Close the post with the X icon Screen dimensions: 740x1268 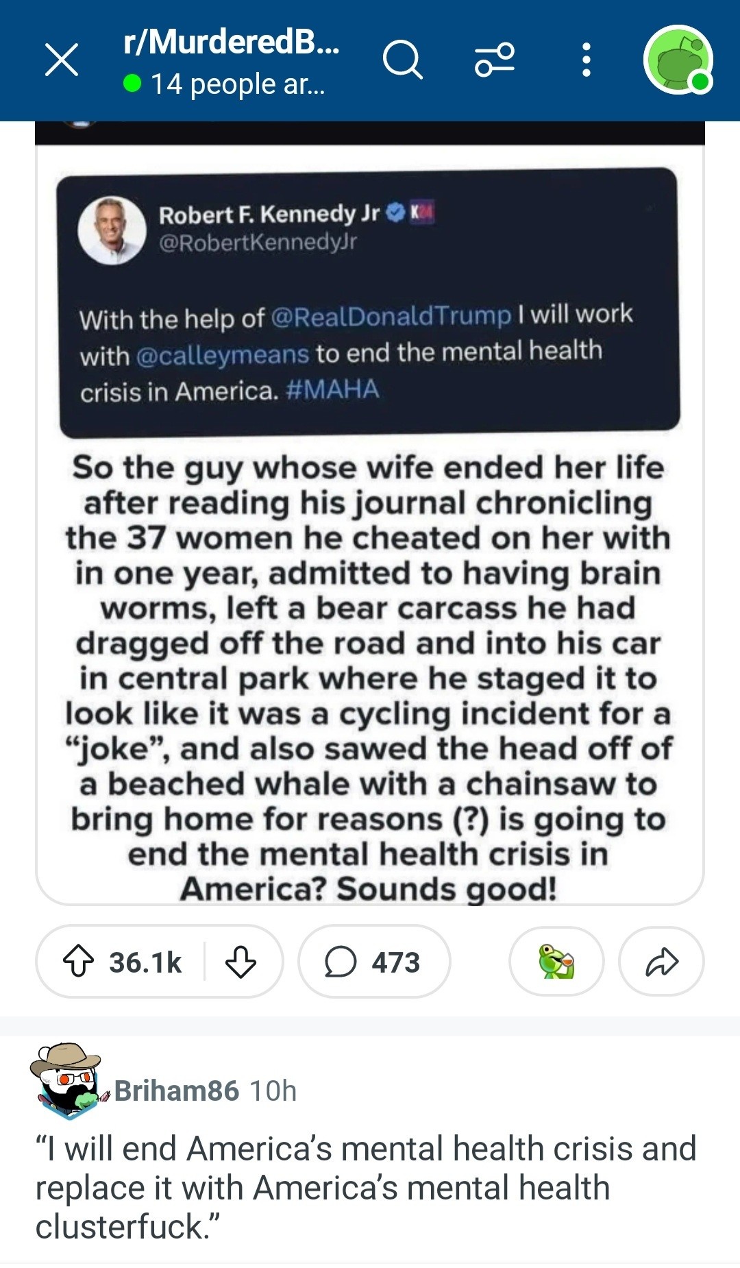click(62, 60)
